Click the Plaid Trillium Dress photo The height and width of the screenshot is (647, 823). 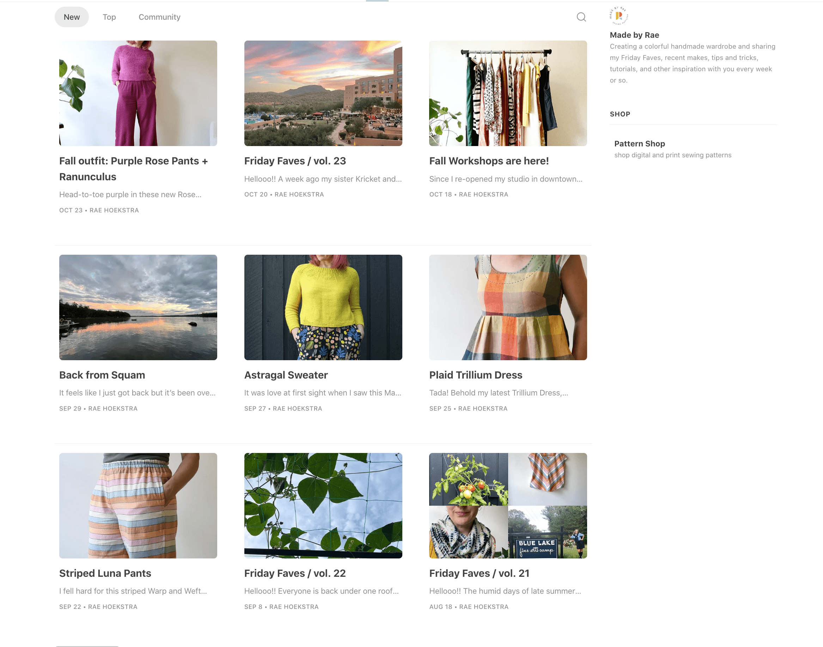point(508,307)
